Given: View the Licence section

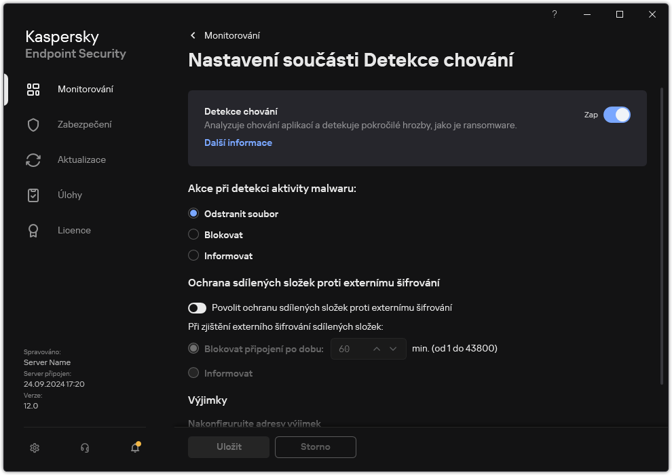Looking at the screenshot, I should click(33, 230).
